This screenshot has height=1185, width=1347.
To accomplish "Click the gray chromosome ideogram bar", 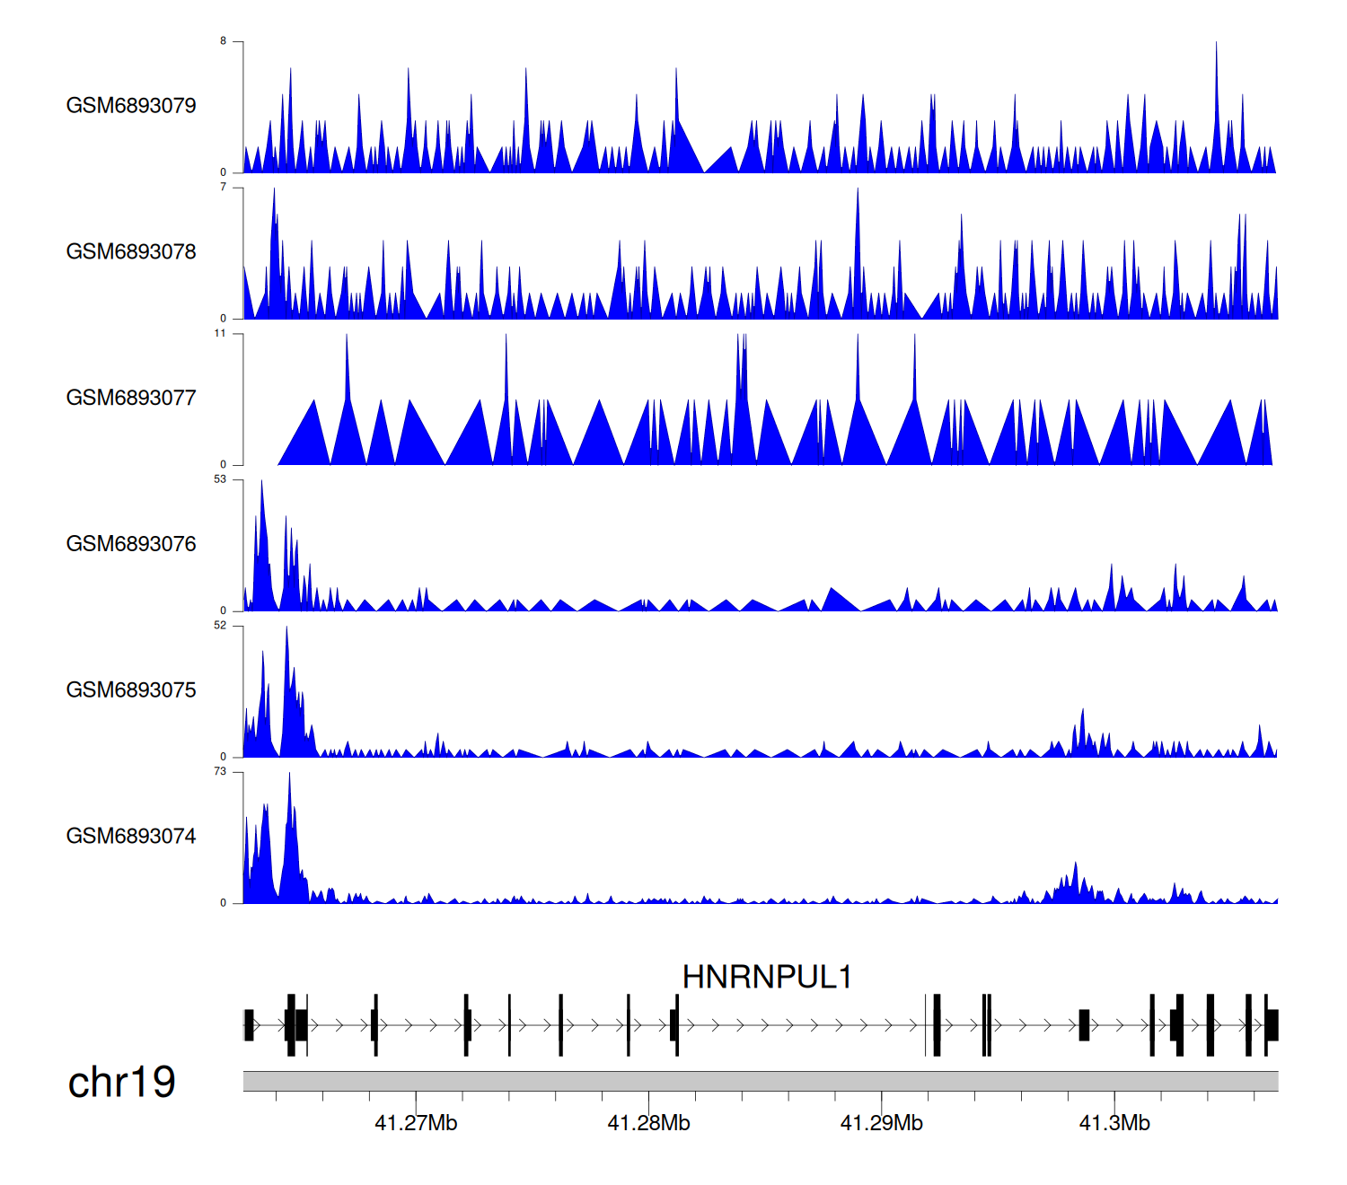I will coord(760,1081).
